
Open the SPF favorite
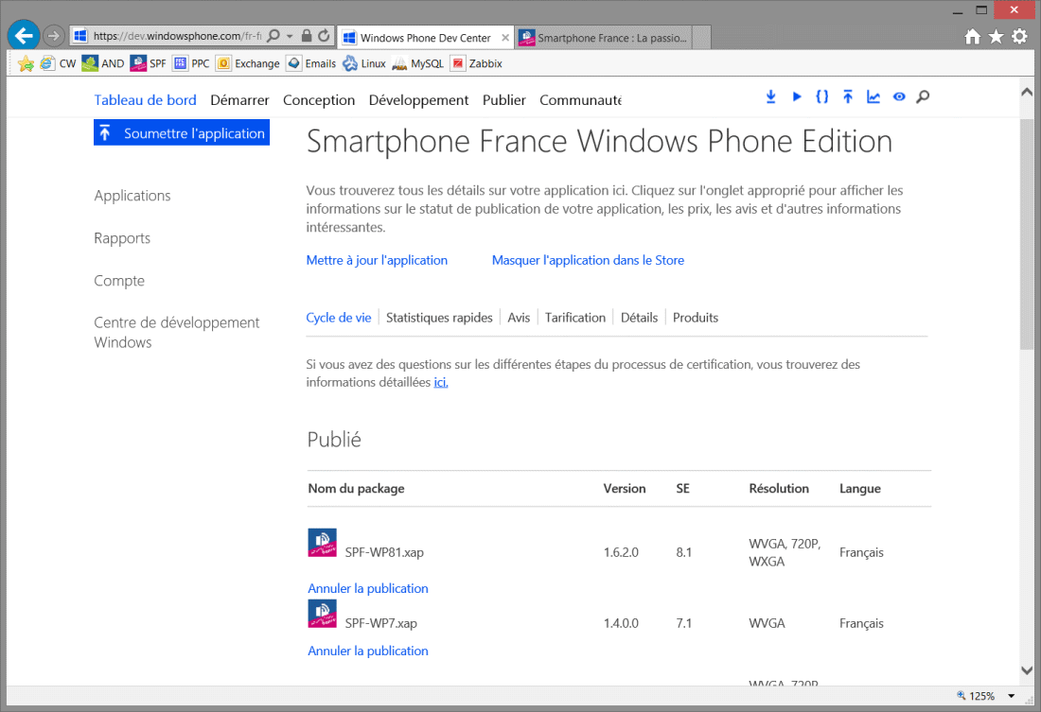point(148,63)
